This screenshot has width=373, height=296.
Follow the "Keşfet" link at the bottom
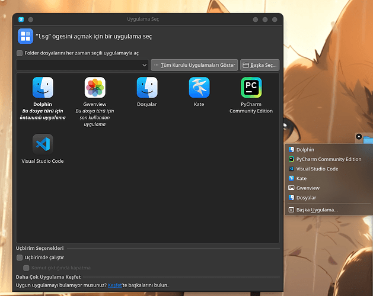click(x=114, y=285)
